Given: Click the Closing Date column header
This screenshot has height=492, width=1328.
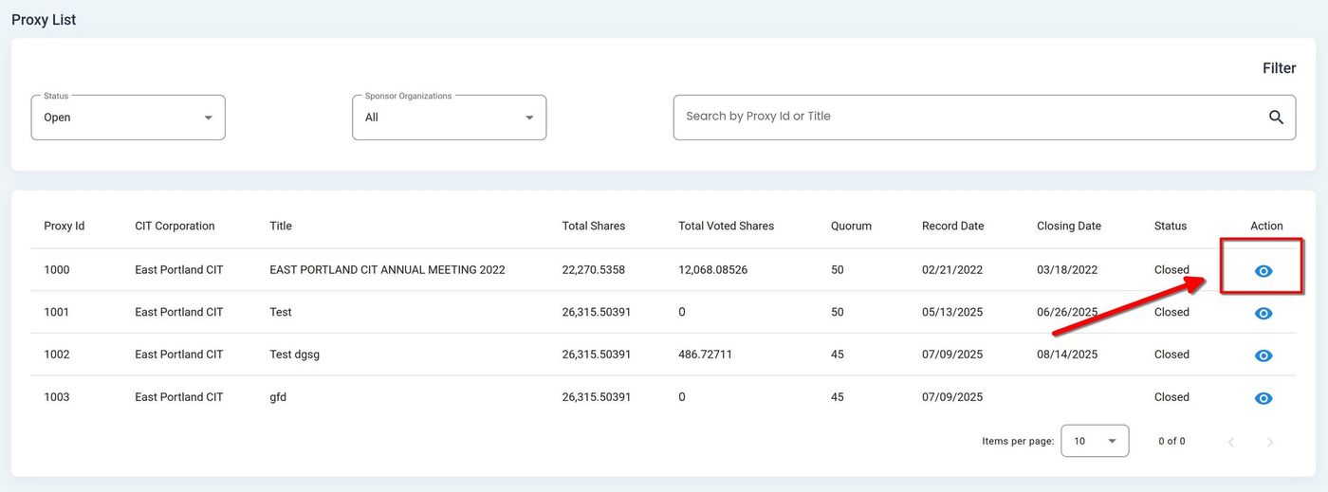Looking at the screenshot, I should click(1068, 226).
